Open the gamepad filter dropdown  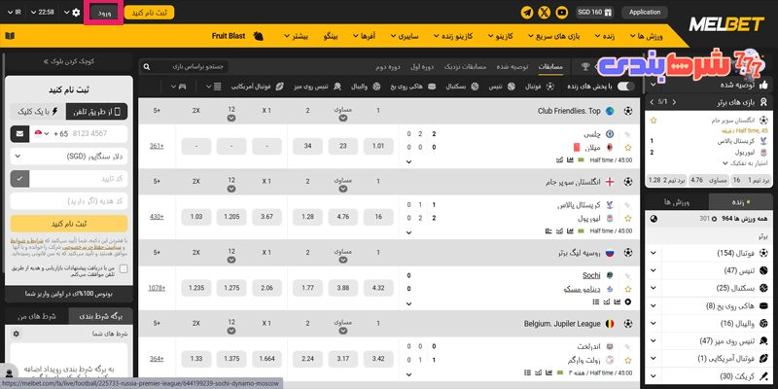[178, 87]
